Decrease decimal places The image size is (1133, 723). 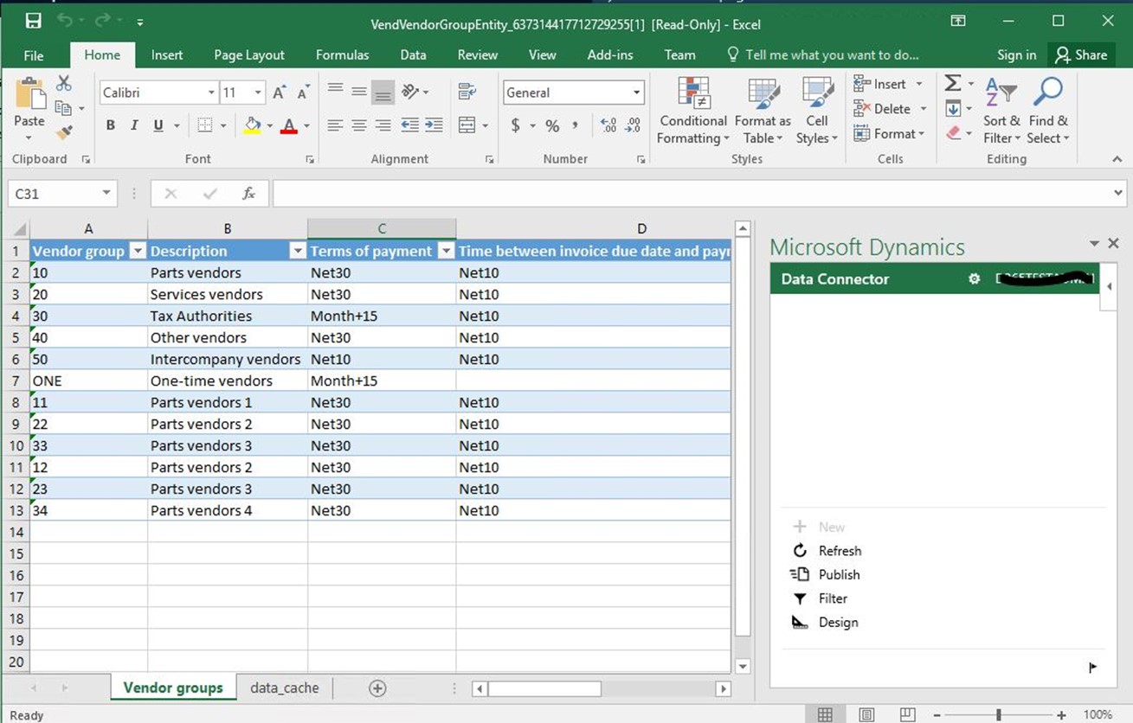[633, 125]
